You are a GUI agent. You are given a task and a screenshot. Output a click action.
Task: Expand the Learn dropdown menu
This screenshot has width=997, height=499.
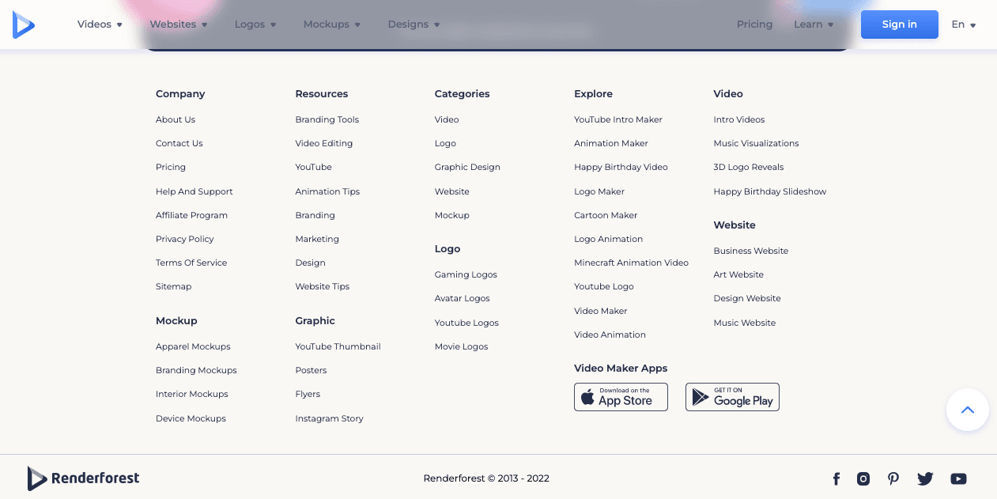tap(814, 25)
